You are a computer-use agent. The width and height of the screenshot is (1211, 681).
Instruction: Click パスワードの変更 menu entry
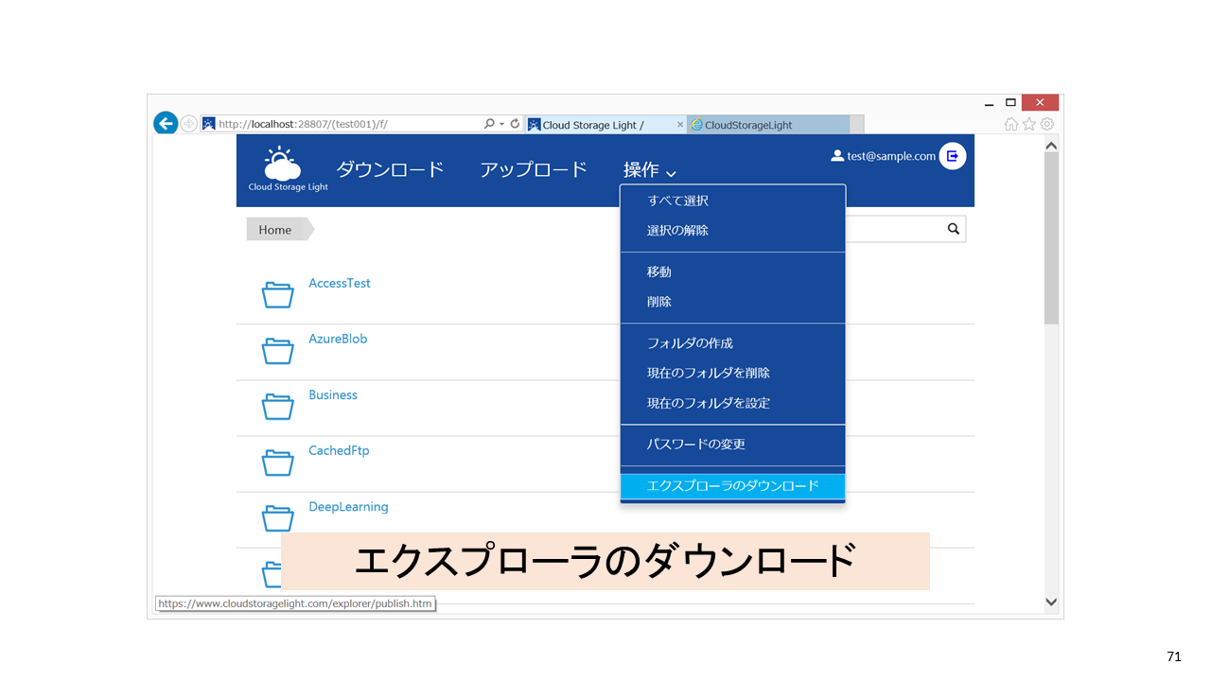pyautogui.click(x=695, y=444)
